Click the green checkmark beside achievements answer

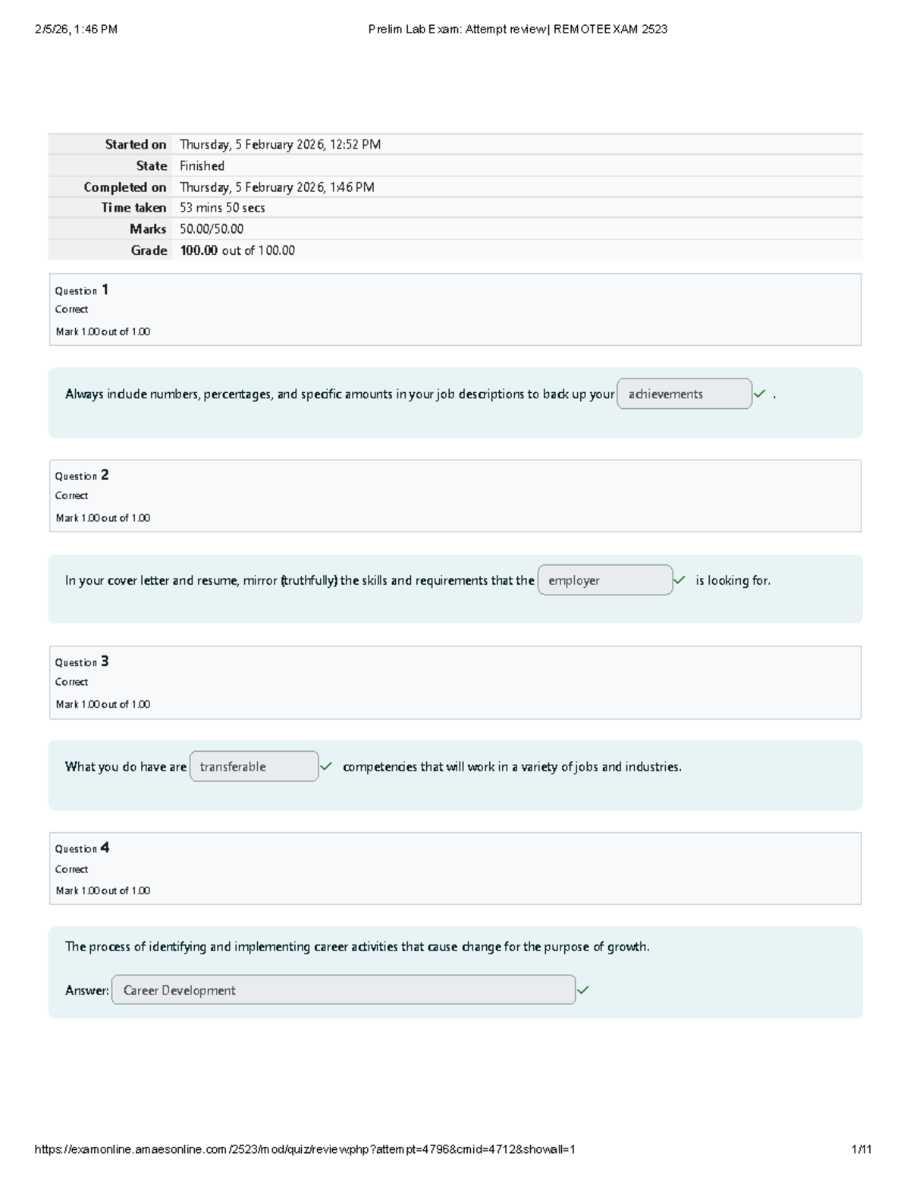[x=760, y=394]
